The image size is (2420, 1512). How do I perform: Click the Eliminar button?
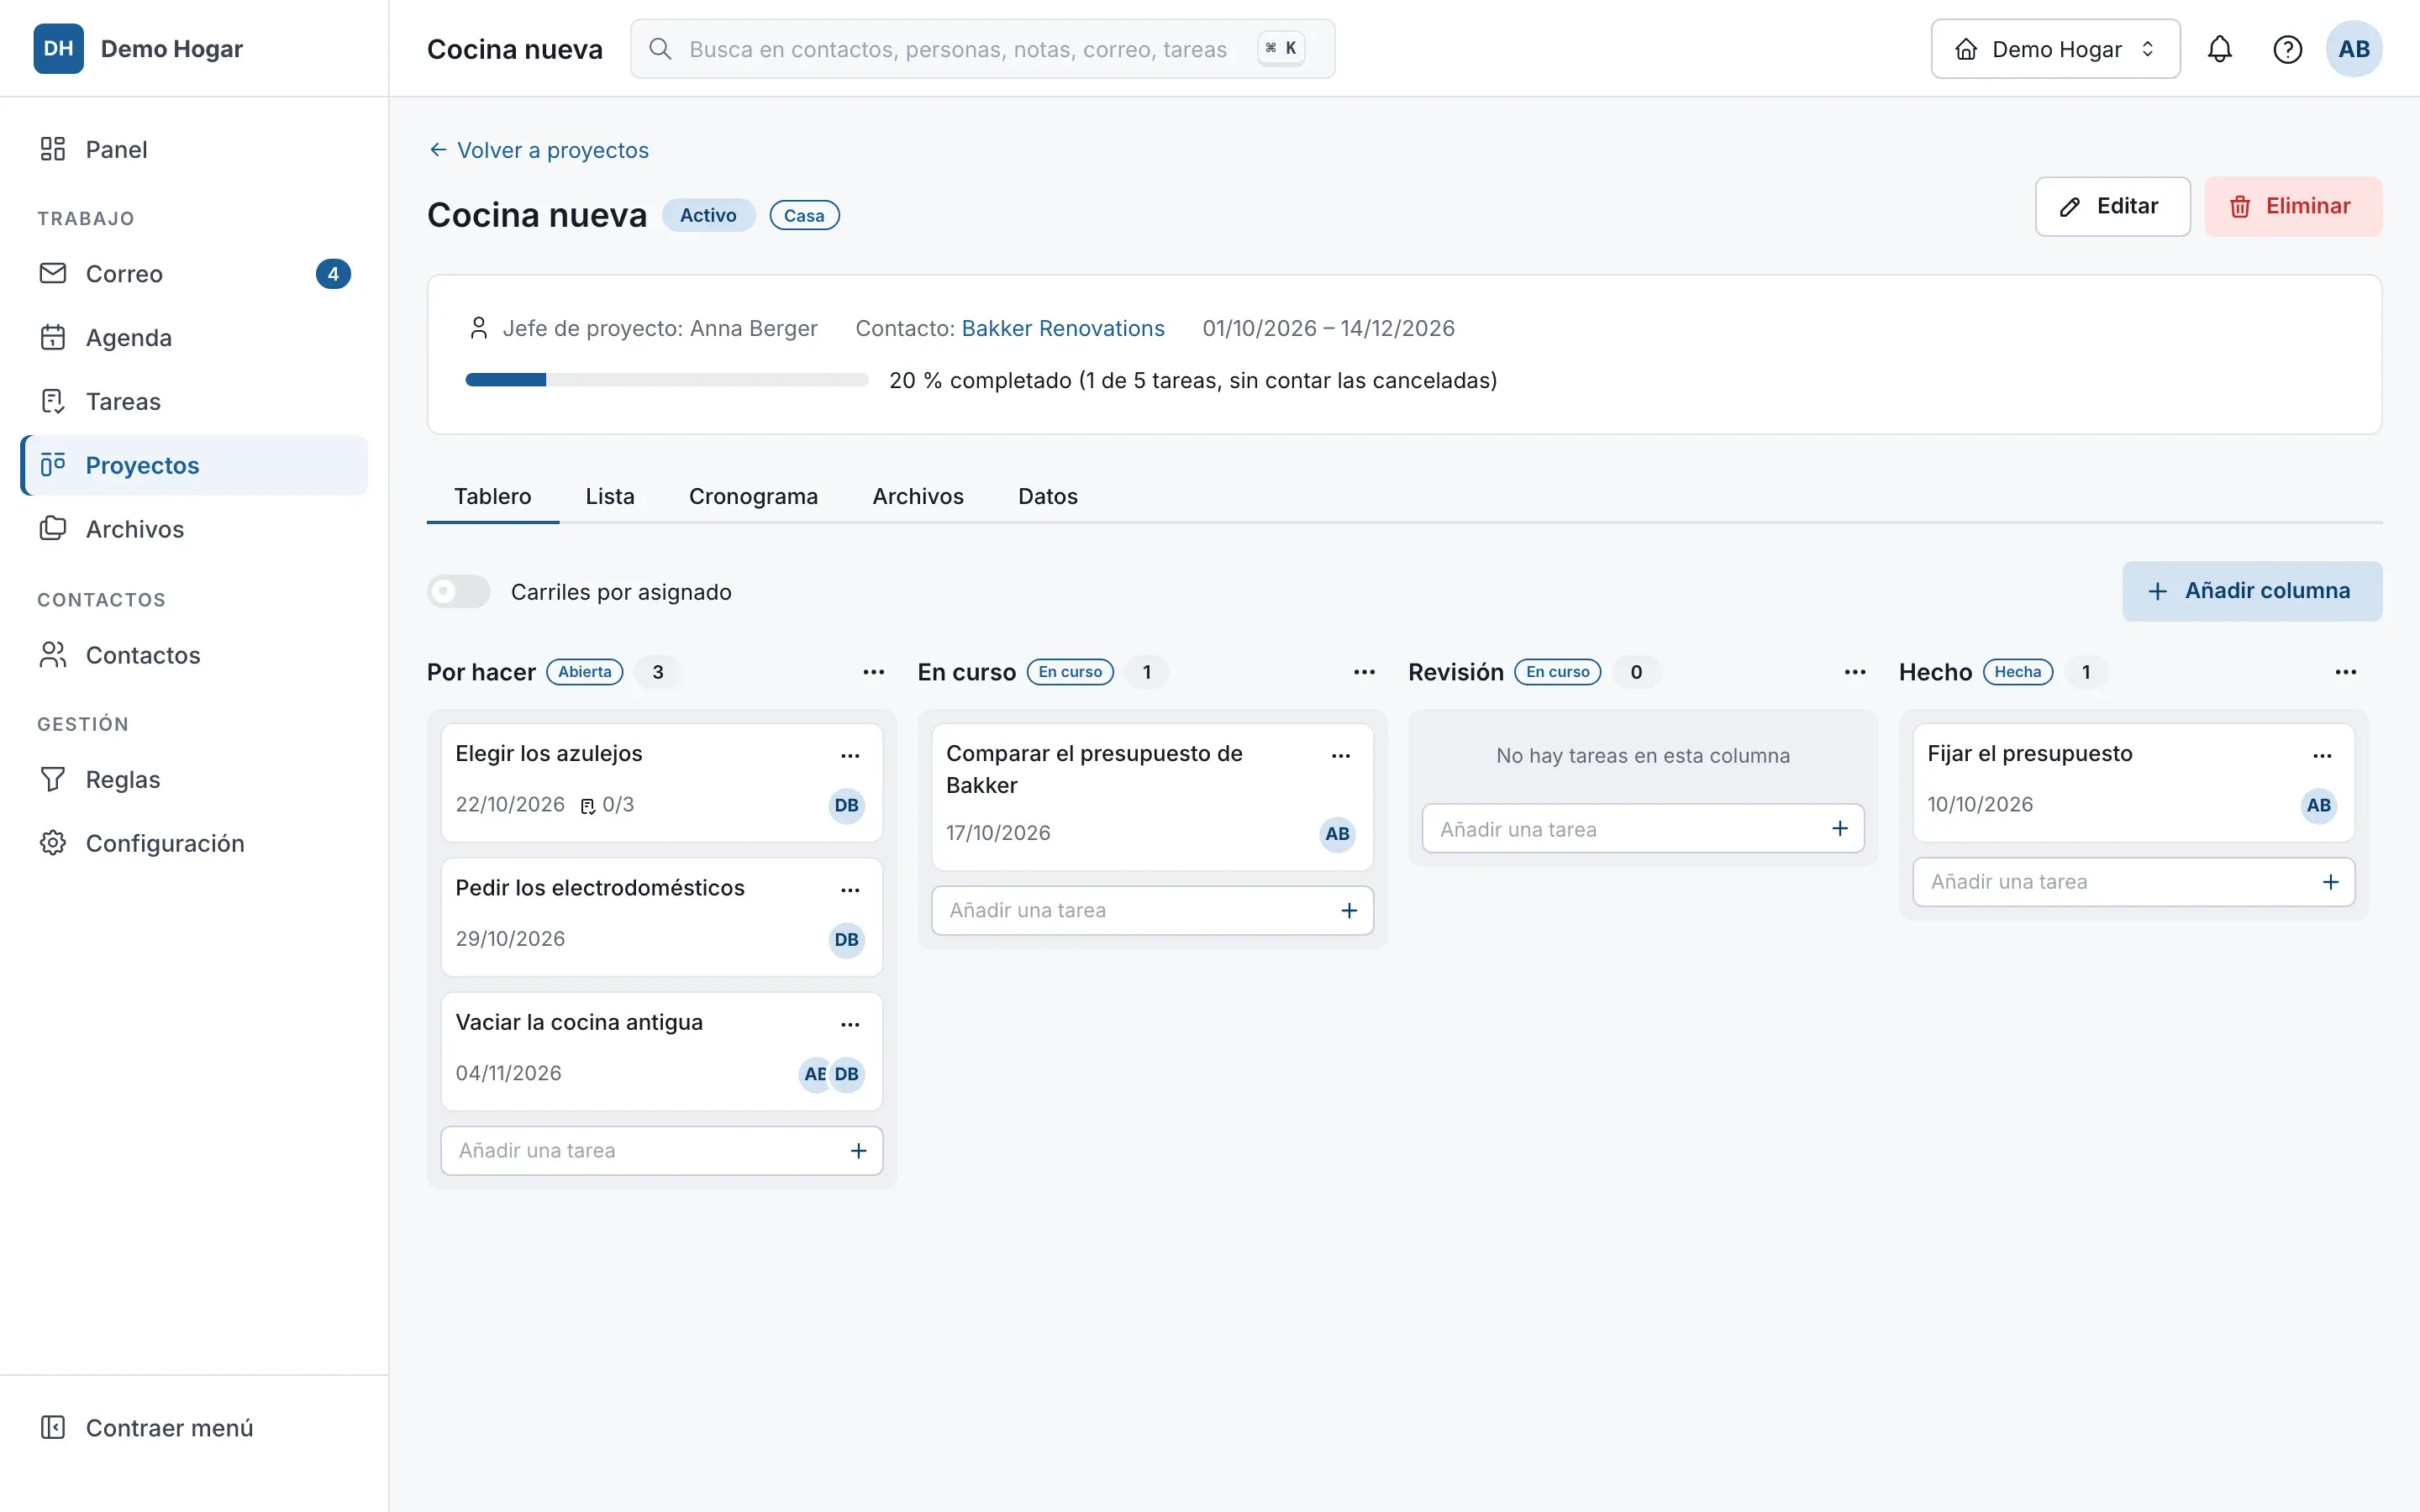click(x=2292, y=206)
